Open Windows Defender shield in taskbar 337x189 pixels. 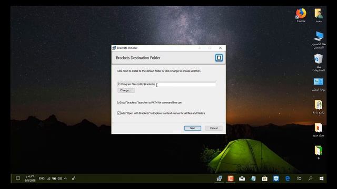(276, 178)
